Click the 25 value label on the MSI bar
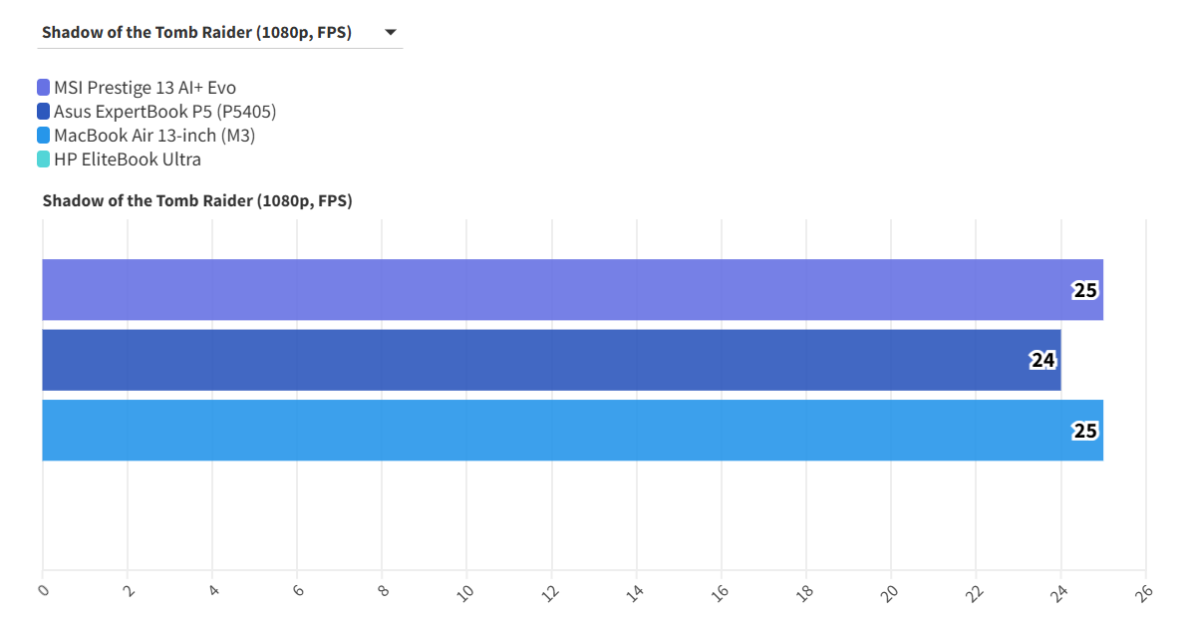The height and width of the screenshot is (623, 1185). coord(1085,290)
